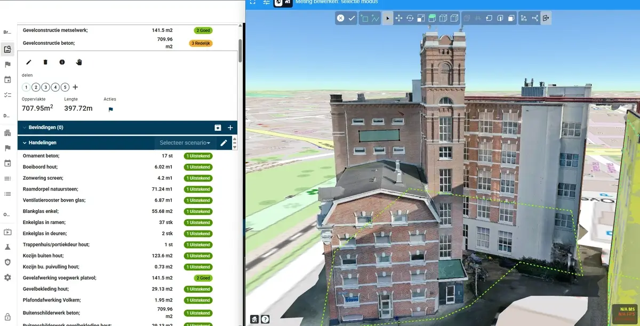Select the hand pan icon

[x=79, y=62]
